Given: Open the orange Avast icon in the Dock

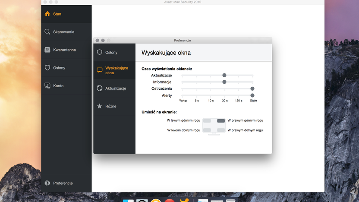Looking at the screenshot, I should coord(184,200).
